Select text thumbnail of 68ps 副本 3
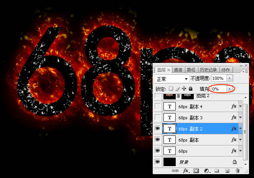 pyautogui.click(x=170, y=117)
